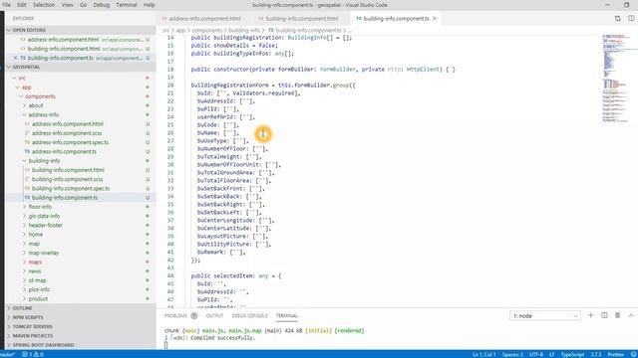The height and width of the screenshot is (358, 638).
Task: Switch to the PROBLEMS panel tab
Action: coord(175,316)
